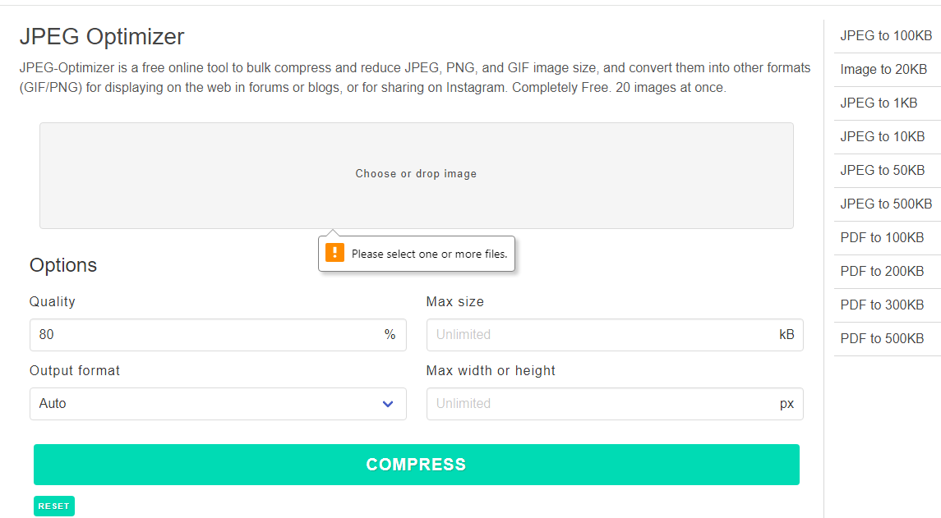The image size is (941, 518).
Task: Go to PDF to 100KB tool
Action: (882, 238)
